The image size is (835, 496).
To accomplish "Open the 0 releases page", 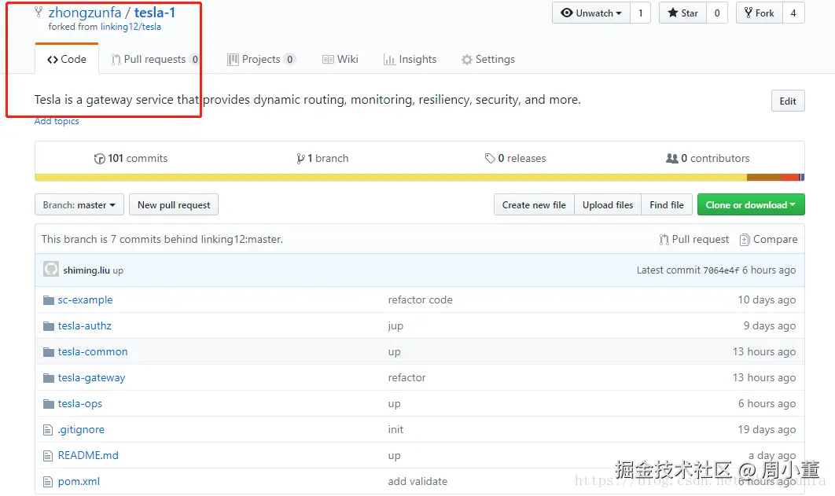I will click(x=515, y=158).
